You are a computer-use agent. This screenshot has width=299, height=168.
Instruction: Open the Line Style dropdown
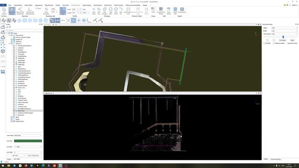tap(28, 147)
